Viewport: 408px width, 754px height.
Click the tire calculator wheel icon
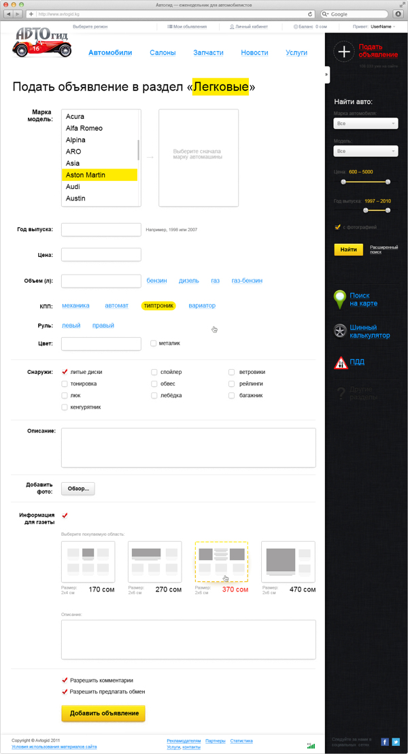tap(340, 331)
